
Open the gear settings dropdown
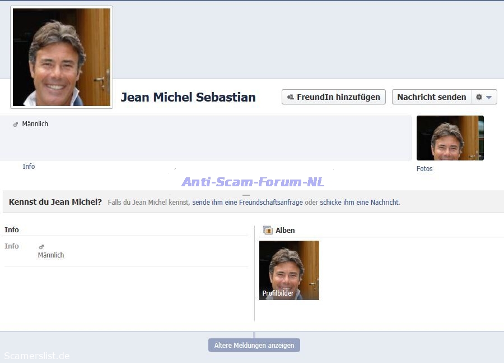(x=484, y=97)
